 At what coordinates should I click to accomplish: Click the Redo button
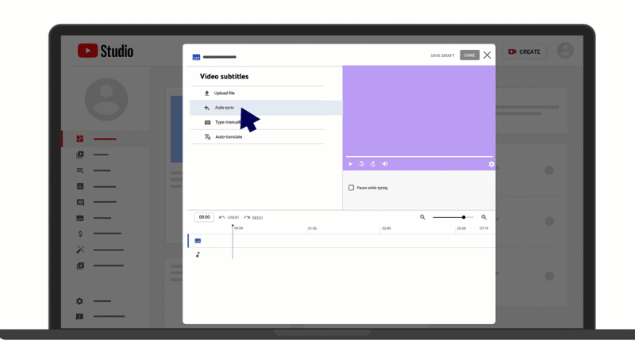[x=253, y=217]
